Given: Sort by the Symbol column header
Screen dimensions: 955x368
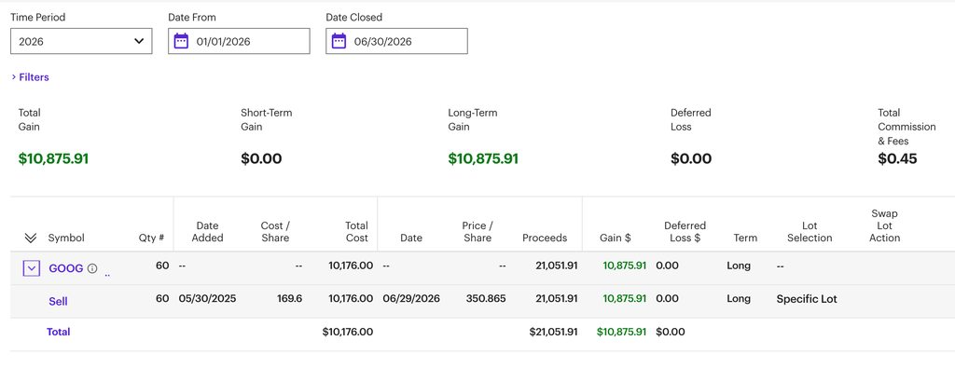Looking at the screenshot, I should [x=66, y=238].
